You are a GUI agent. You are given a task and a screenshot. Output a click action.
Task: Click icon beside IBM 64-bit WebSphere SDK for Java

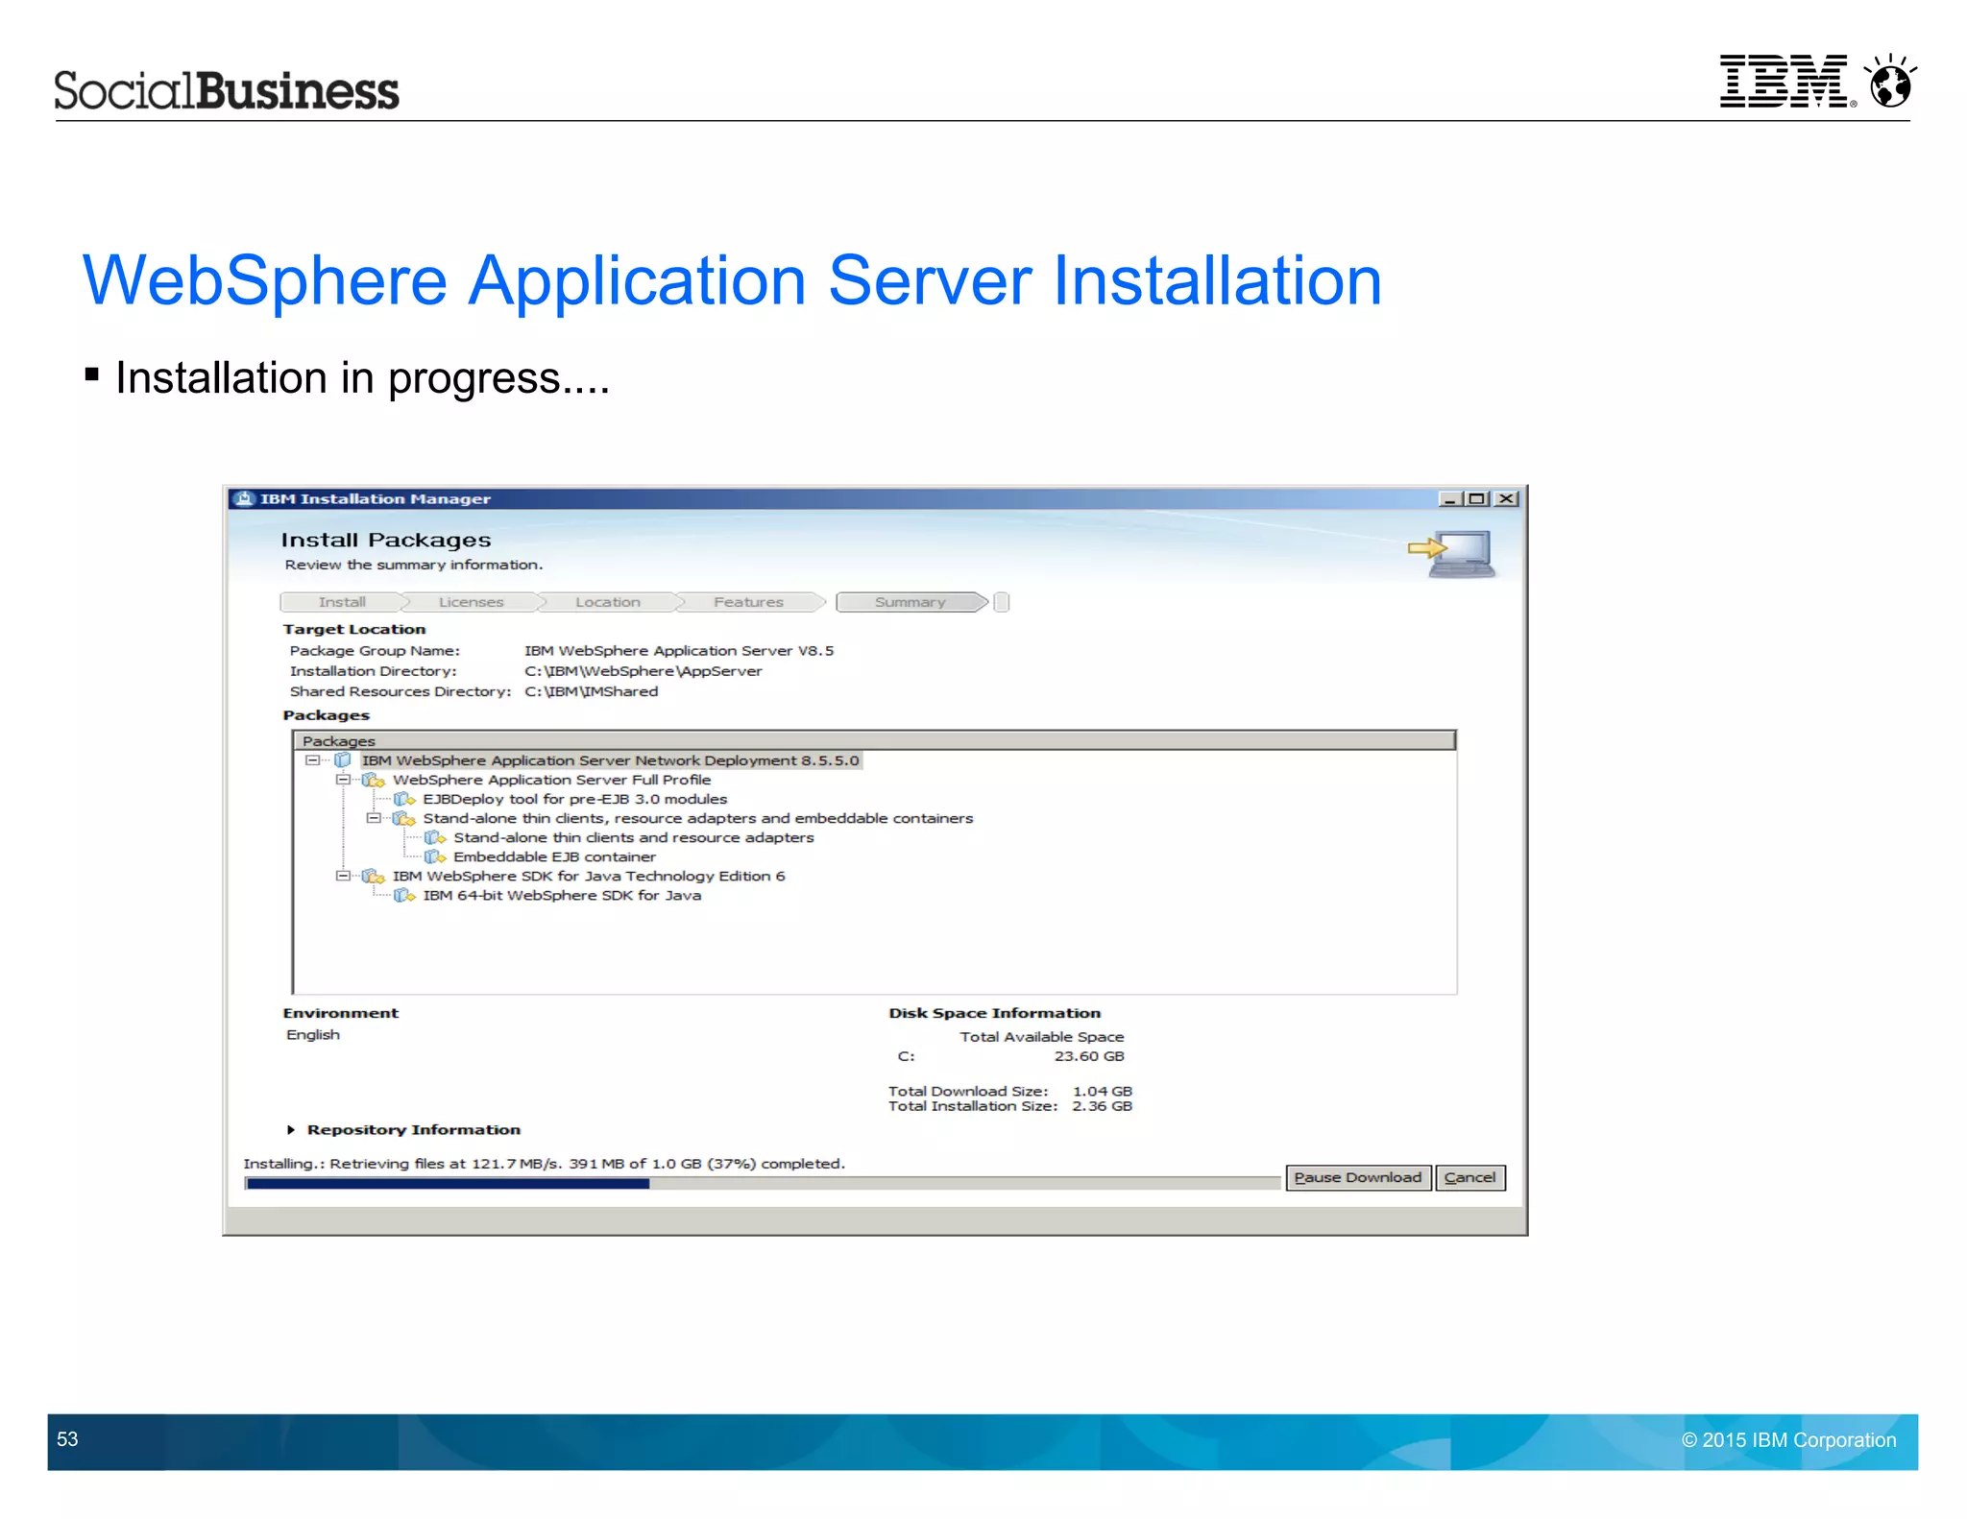[404, 895]
